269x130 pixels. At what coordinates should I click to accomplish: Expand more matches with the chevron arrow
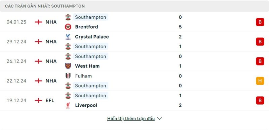point(159,119)
